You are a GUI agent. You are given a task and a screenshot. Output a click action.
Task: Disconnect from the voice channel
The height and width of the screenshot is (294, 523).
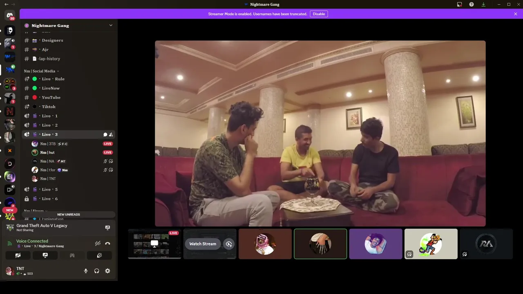click(x=107, y=243)
